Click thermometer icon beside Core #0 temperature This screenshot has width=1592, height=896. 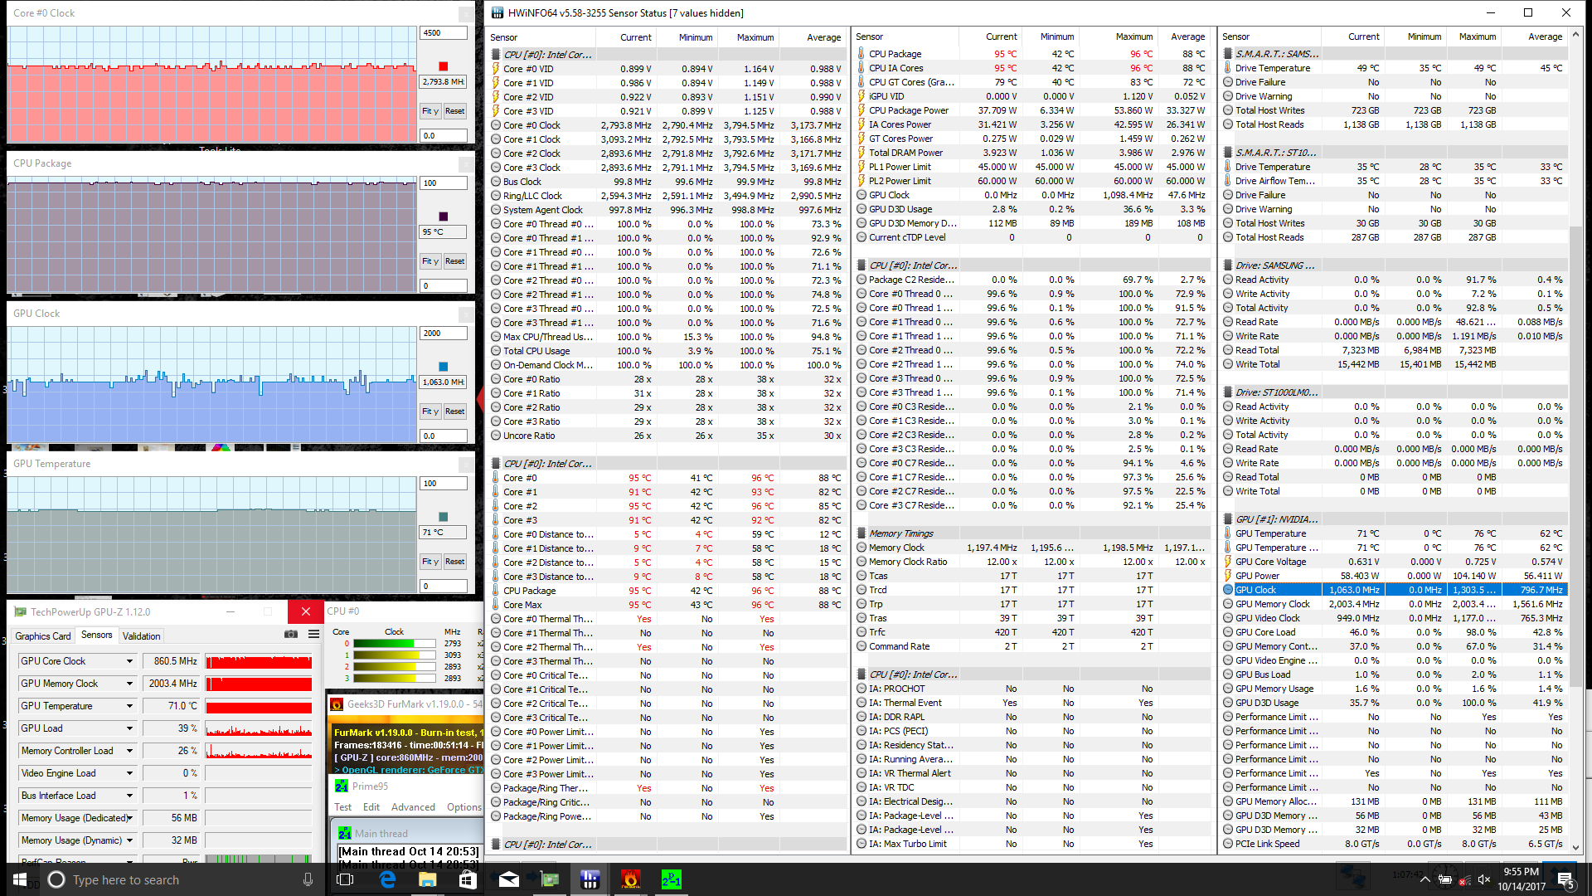click(x=496, y=478)
